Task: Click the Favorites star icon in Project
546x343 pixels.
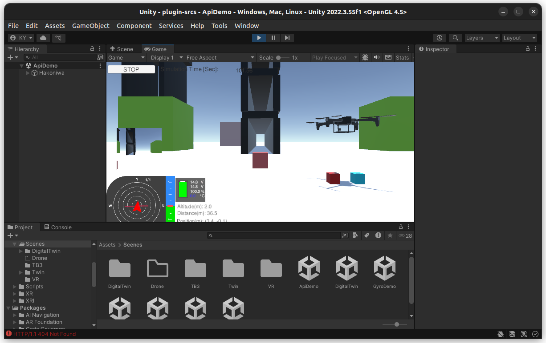Action: (390, 235)
